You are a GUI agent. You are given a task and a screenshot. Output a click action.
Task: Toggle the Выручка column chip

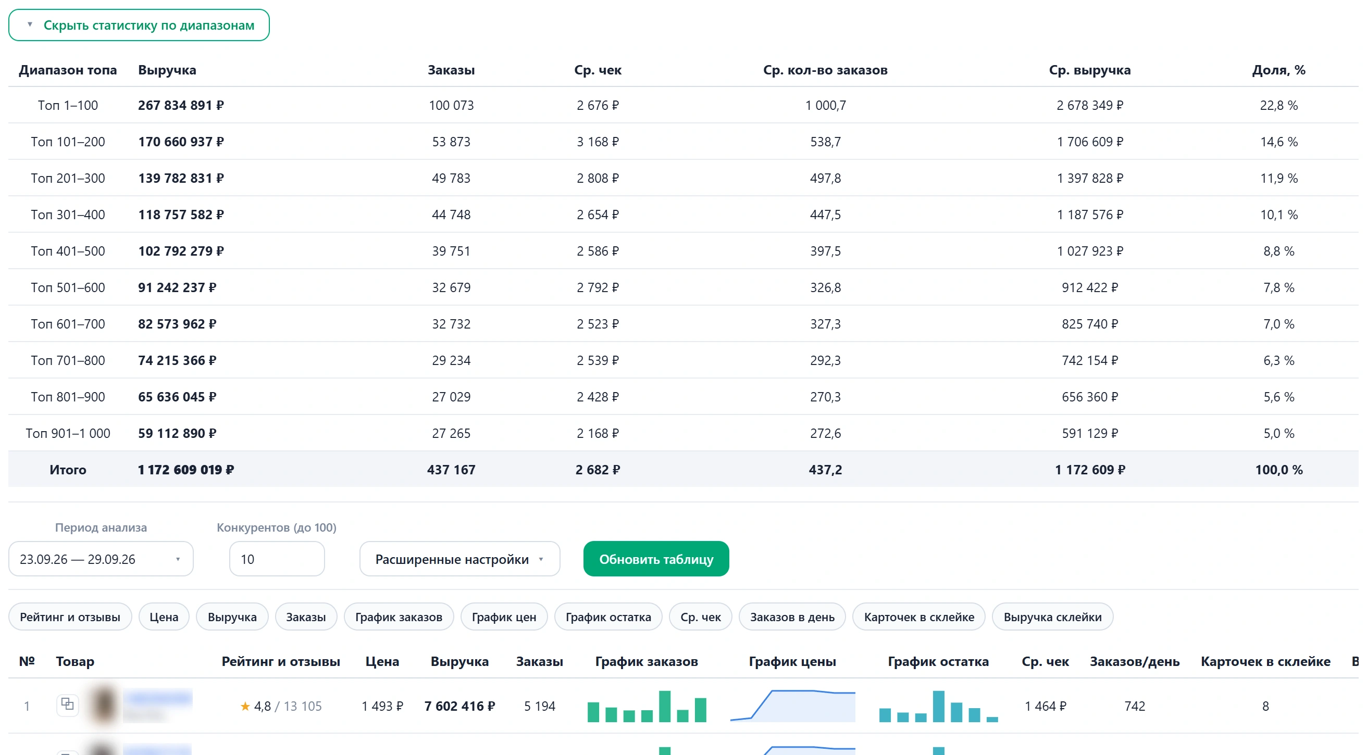click(x=232, y=616)
